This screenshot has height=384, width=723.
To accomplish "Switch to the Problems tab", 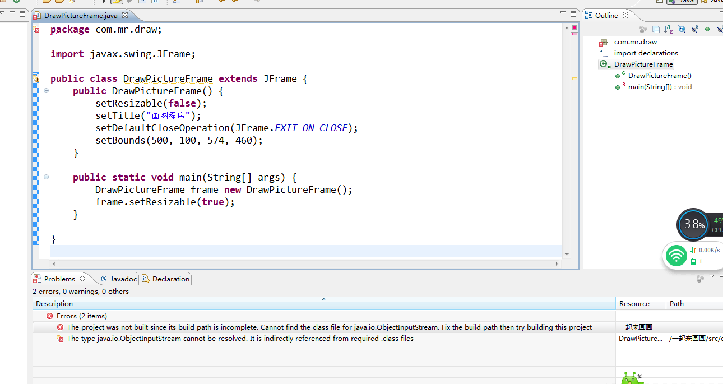I will pyautogui.click(x=59, y=279).
